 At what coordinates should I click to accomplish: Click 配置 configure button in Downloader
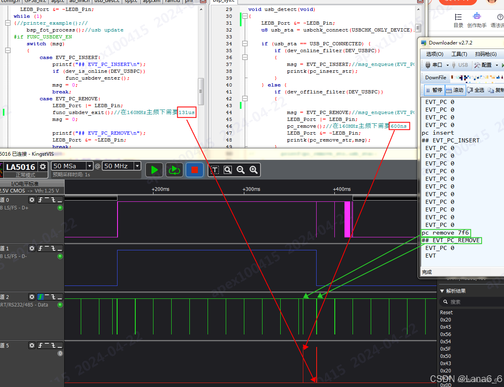click(x=483, y=65)
